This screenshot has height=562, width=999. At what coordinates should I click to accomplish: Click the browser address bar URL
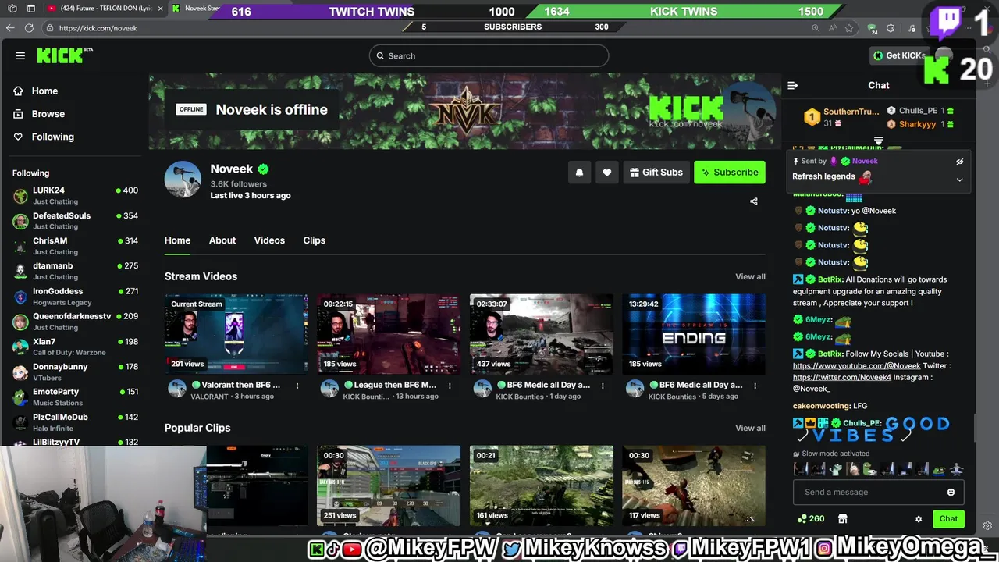[98, 28]
